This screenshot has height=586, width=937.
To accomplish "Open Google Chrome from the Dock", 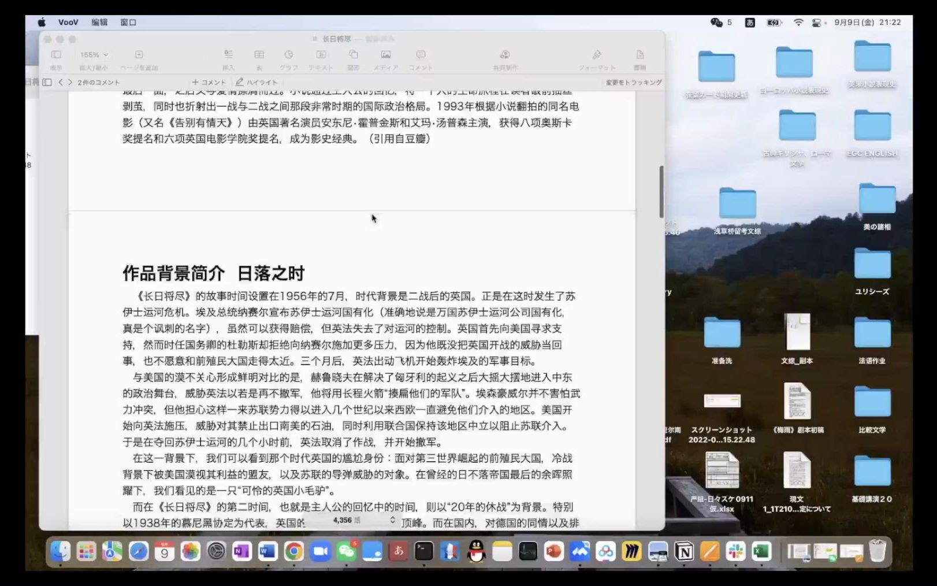I will (x=293, y=551).
